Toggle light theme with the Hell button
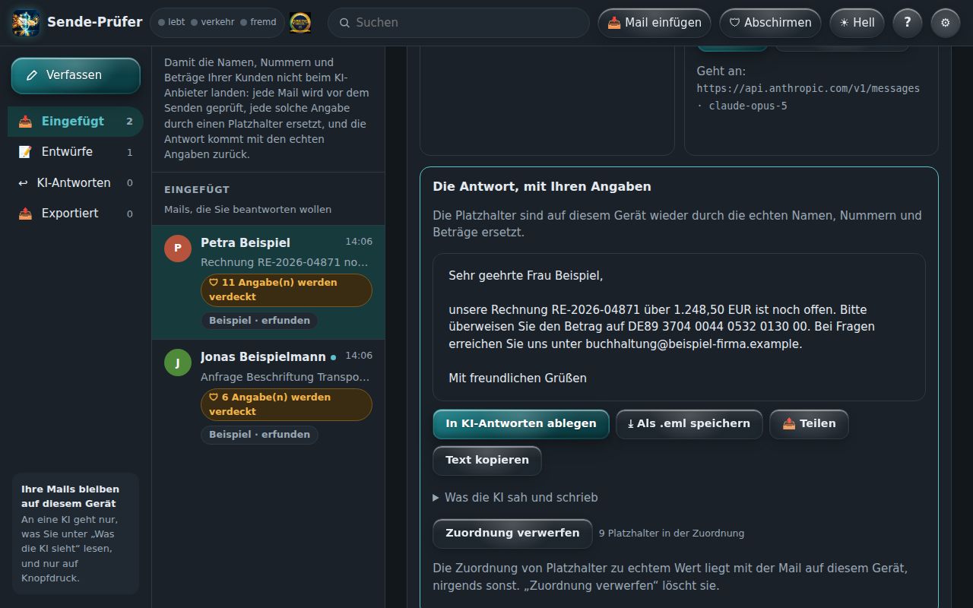This screenshot has height=608, width=973. 857,23
